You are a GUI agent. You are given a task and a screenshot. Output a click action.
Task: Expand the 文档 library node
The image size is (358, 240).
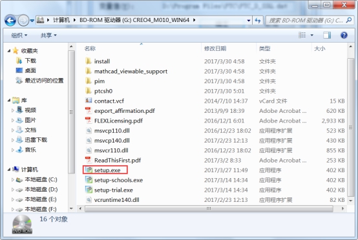click(x=13, y=130)
